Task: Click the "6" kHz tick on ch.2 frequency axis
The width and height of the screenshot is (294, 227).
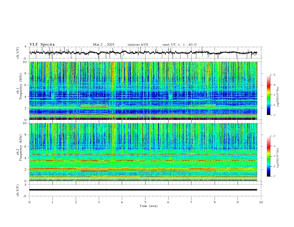Action: pyautogui.click(x=26, y=146)
